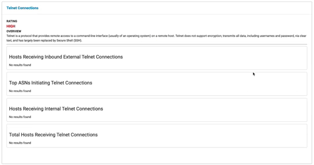Viewport: 314px width, 165px height.
Task: Open Hosts Receiving Internal Telnet Connections heading
Action: coord(56,109)
